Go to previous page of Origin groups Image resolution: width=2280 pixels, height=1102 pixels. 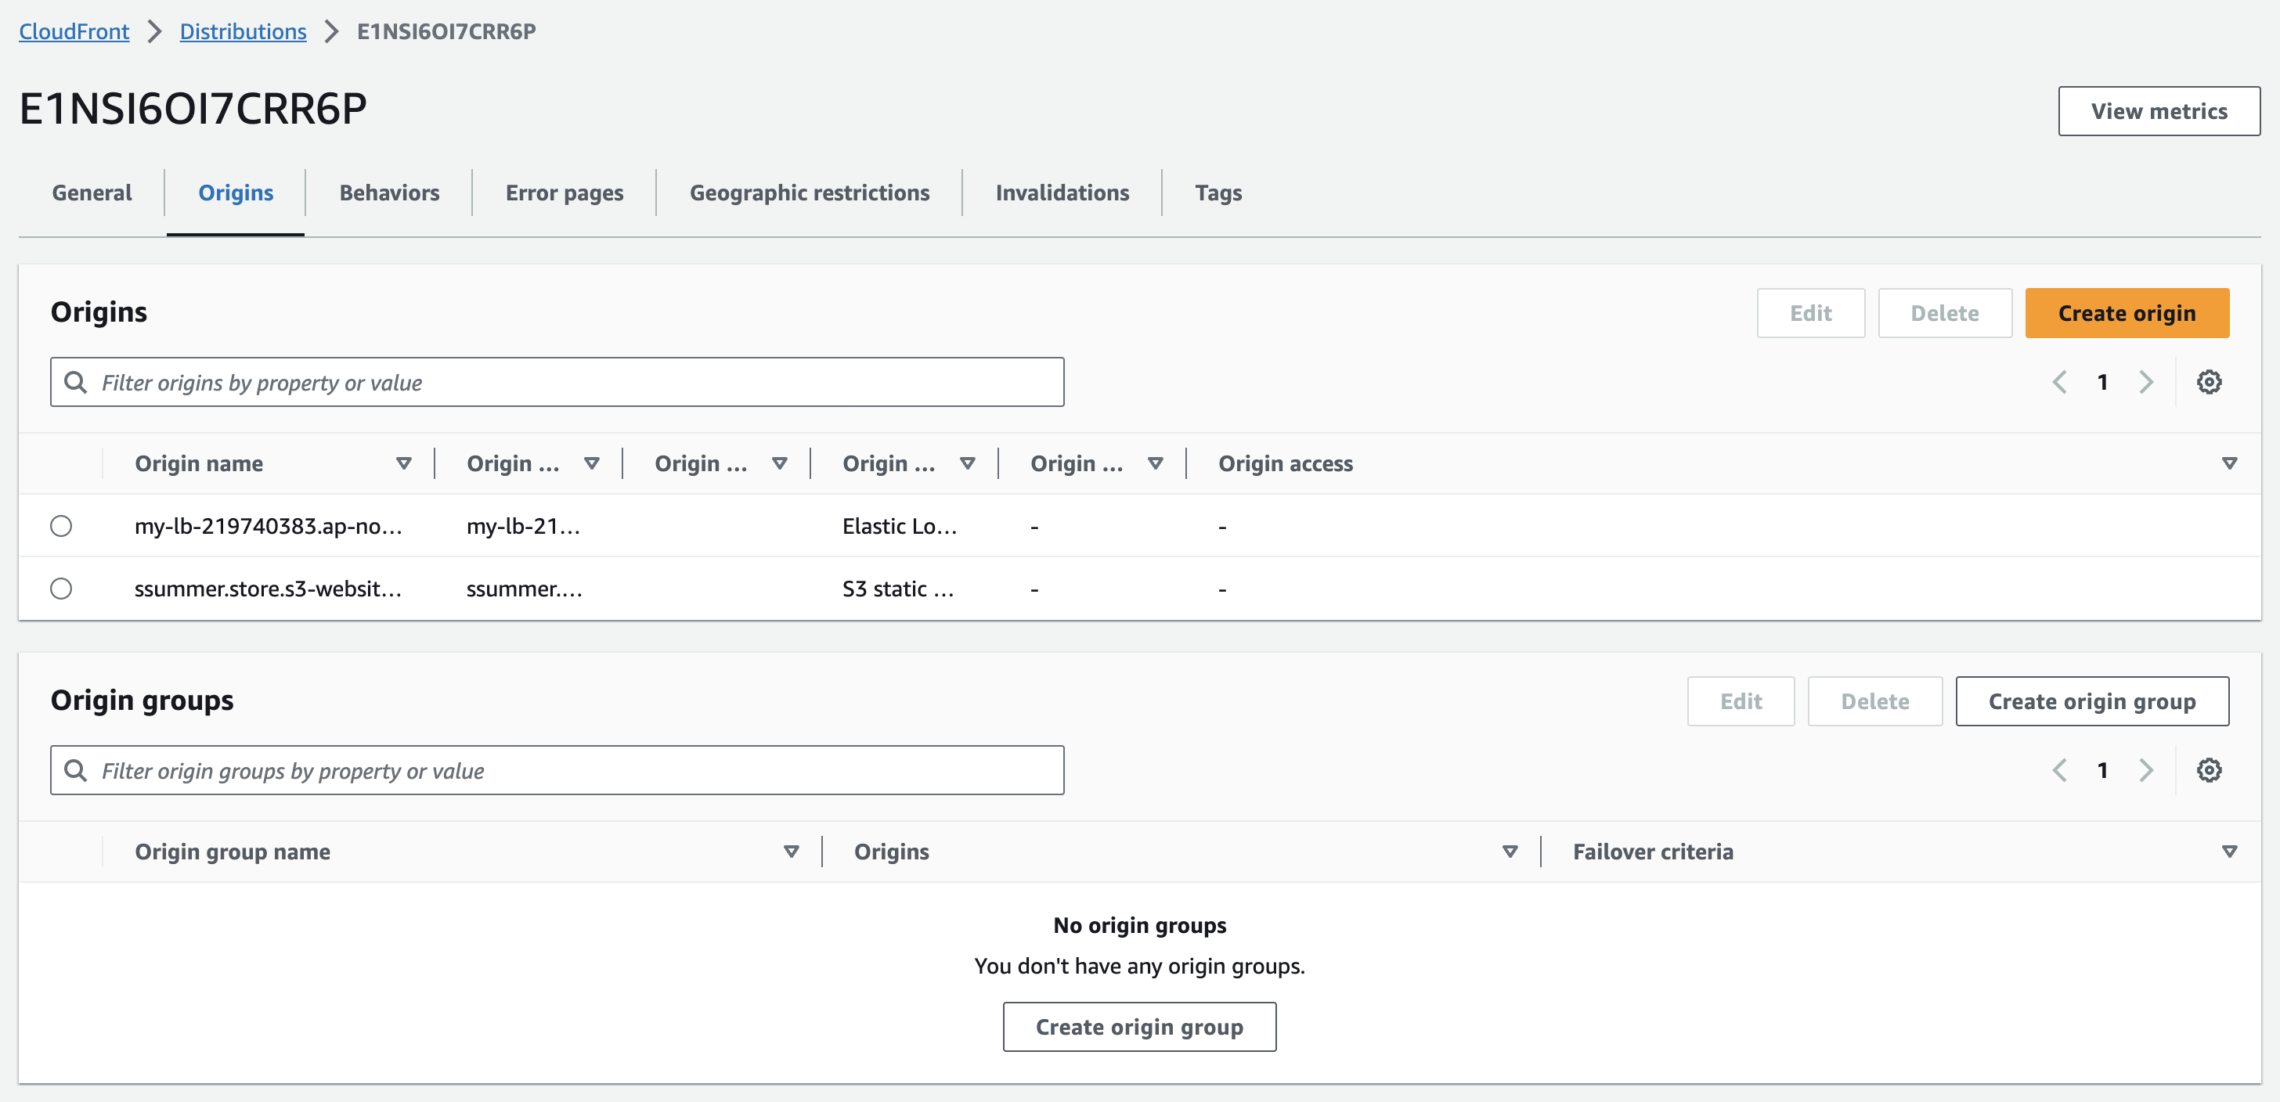tap(2060, 770)
